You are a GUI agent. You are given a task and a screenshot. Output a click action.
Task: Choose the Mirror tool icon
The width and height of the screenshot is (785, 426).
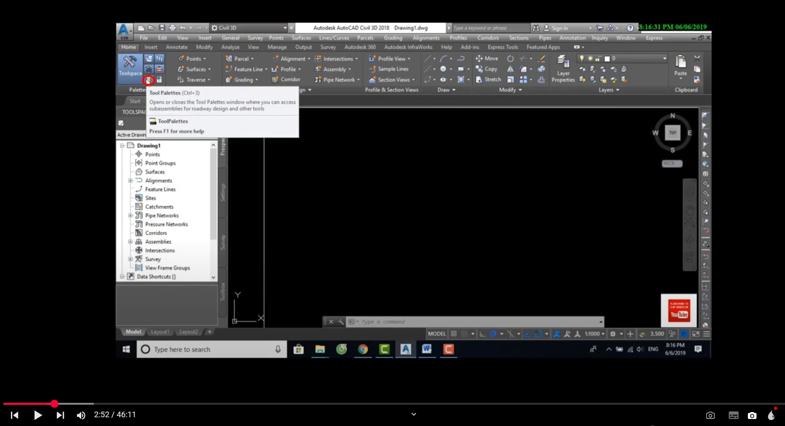point(510,69)
